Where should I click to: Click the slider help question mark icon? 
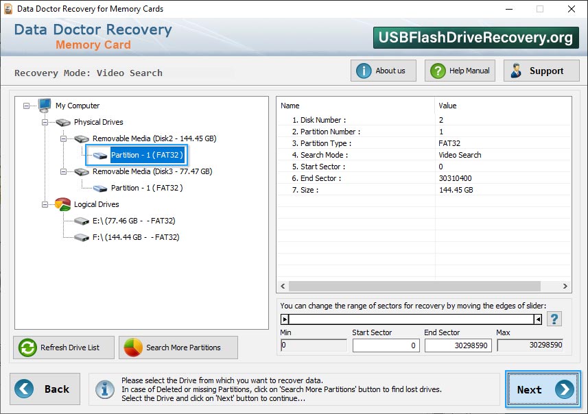click(x=554, y=319)
